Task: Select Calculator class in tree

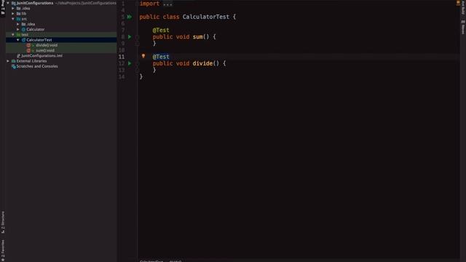Action: pyautogui.click(x=36, y=29)
